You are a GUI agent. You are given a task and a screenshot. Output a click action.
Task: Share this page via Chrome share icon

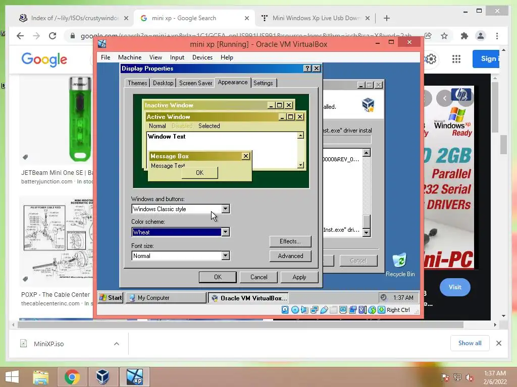(x=428, y=36)
